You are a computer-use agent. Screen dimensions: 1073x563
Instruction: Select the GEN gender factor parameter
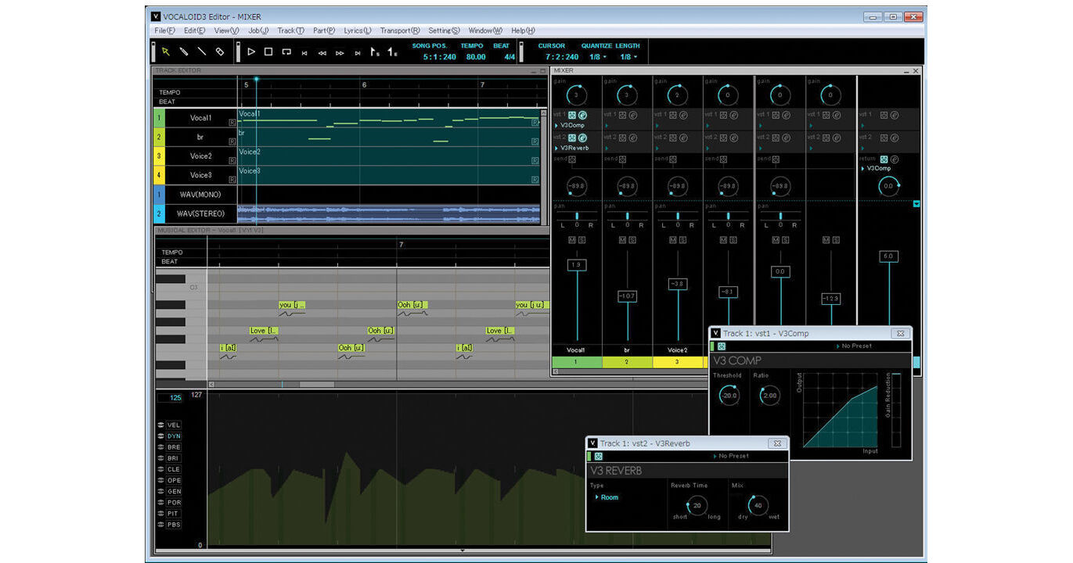pos(174,492)
